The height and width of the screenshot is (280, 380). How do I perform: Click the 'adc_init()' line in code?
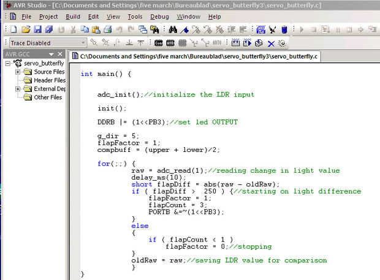coord(176,94)
